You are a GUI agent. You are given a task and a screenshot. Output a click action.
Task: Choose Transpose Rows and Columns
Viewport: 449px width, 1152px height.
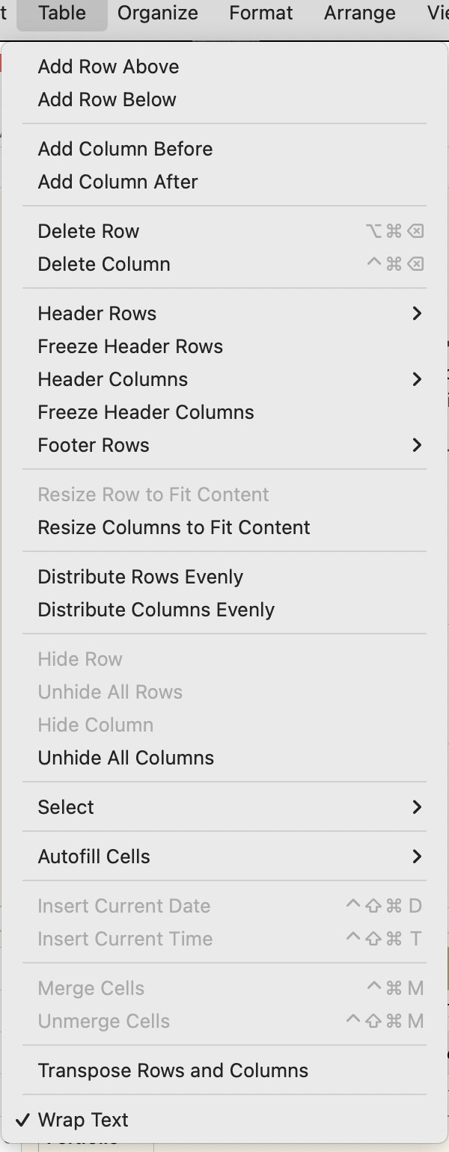point(173,1070)
